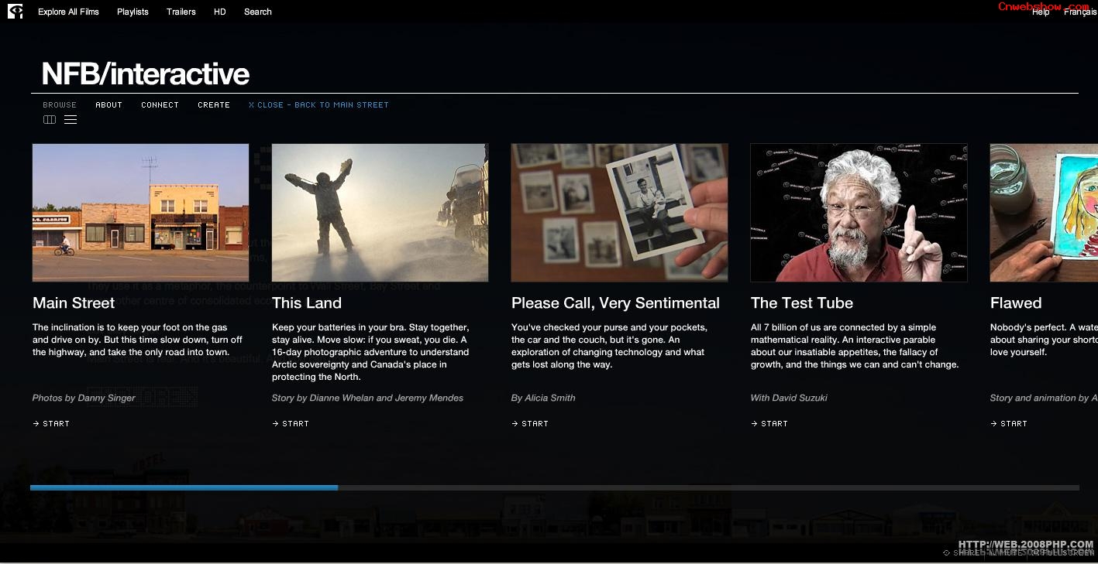Start the Main Street project

coord(51,423)
